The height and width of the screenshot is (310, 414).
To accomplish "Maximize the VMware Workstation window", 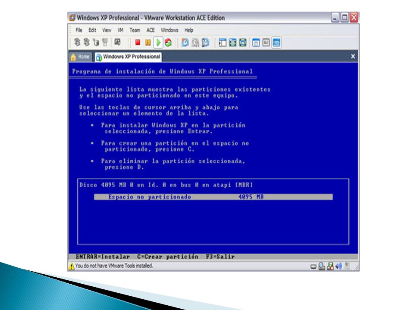I will point(344,18).
